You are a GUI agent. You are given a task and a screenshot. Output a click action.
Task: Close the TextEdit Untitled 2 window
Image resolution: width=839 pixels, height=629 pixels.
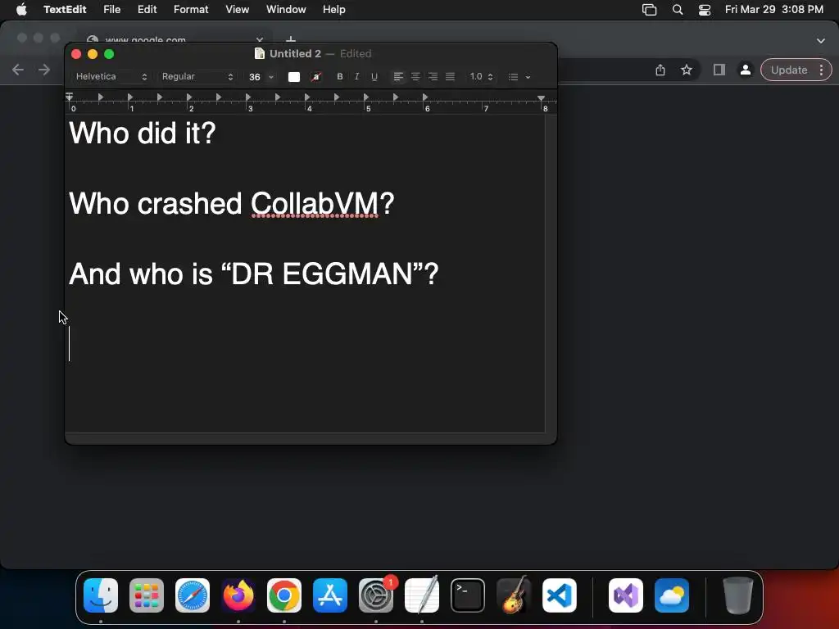click(76, 54)
